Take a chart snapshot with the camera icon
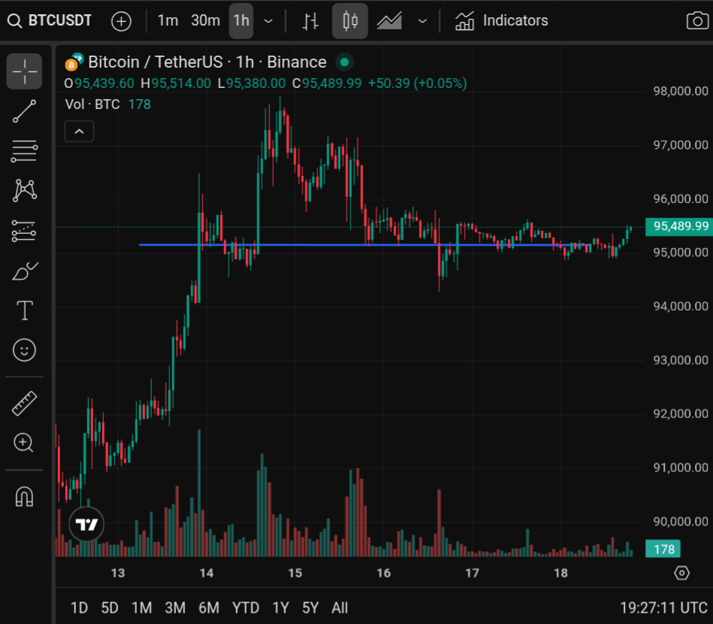 [697, 21]
